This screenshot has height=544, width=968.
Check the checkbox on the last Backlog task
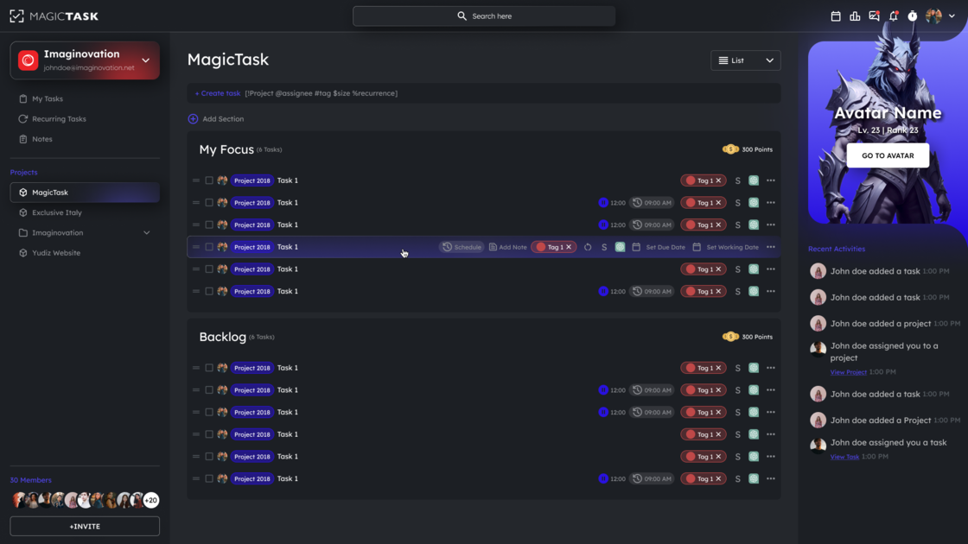pyautogui.click(x=208, y=478)
